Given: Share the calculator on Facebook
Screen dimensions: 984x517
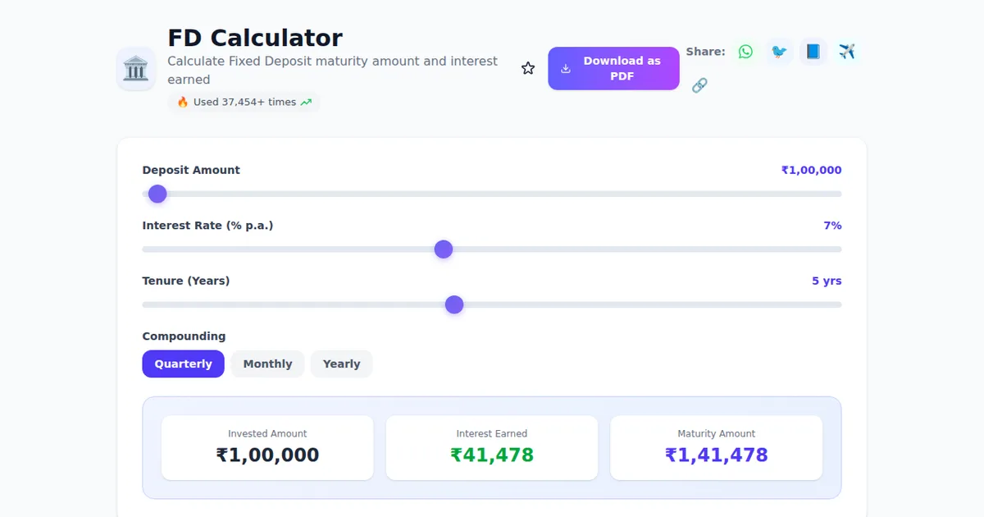Looking at the screenshot, I should coord(812,51).
